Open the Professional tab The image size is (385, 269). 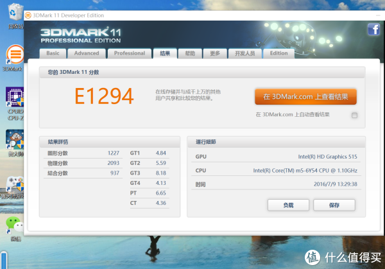[130, 53]
